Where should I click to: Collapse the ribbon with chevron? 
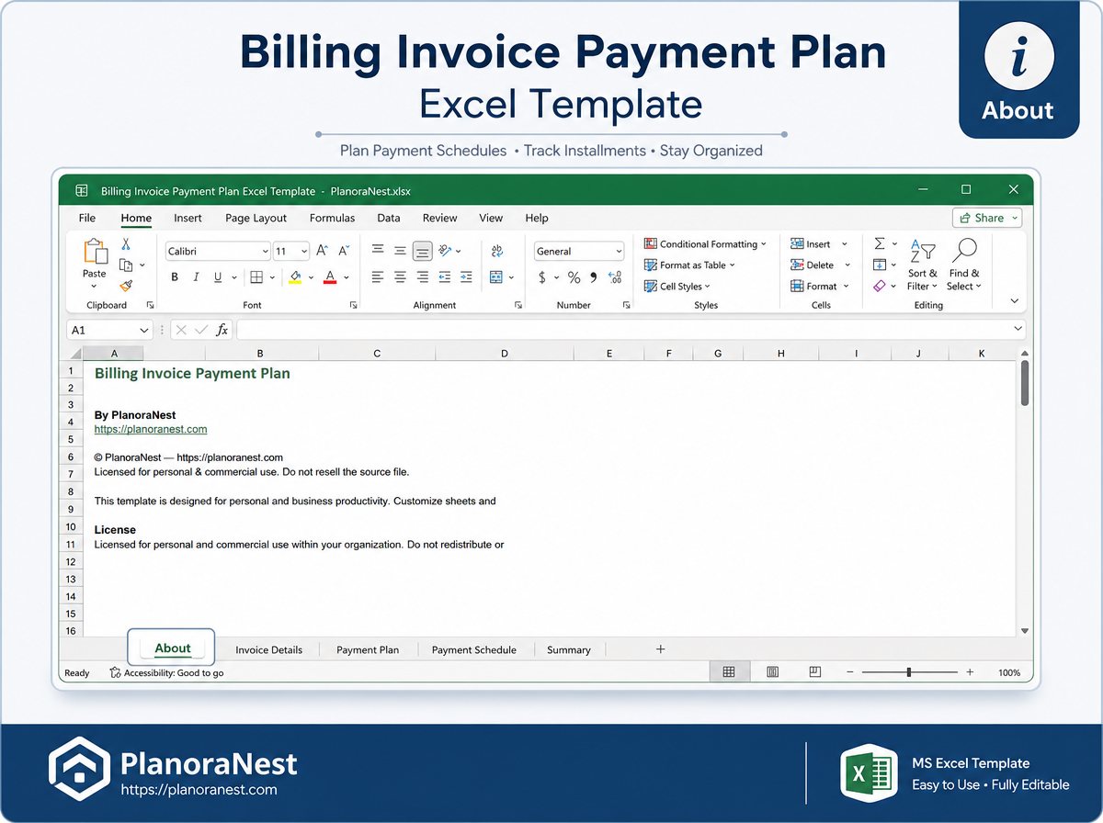[x=1015, y=301]
